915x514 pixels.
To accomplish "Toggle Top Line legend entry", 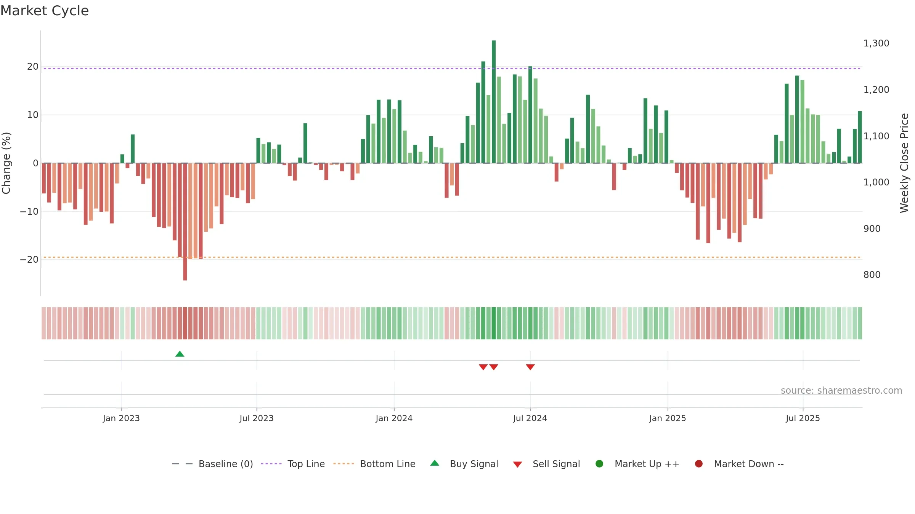I will pos(293,464).
